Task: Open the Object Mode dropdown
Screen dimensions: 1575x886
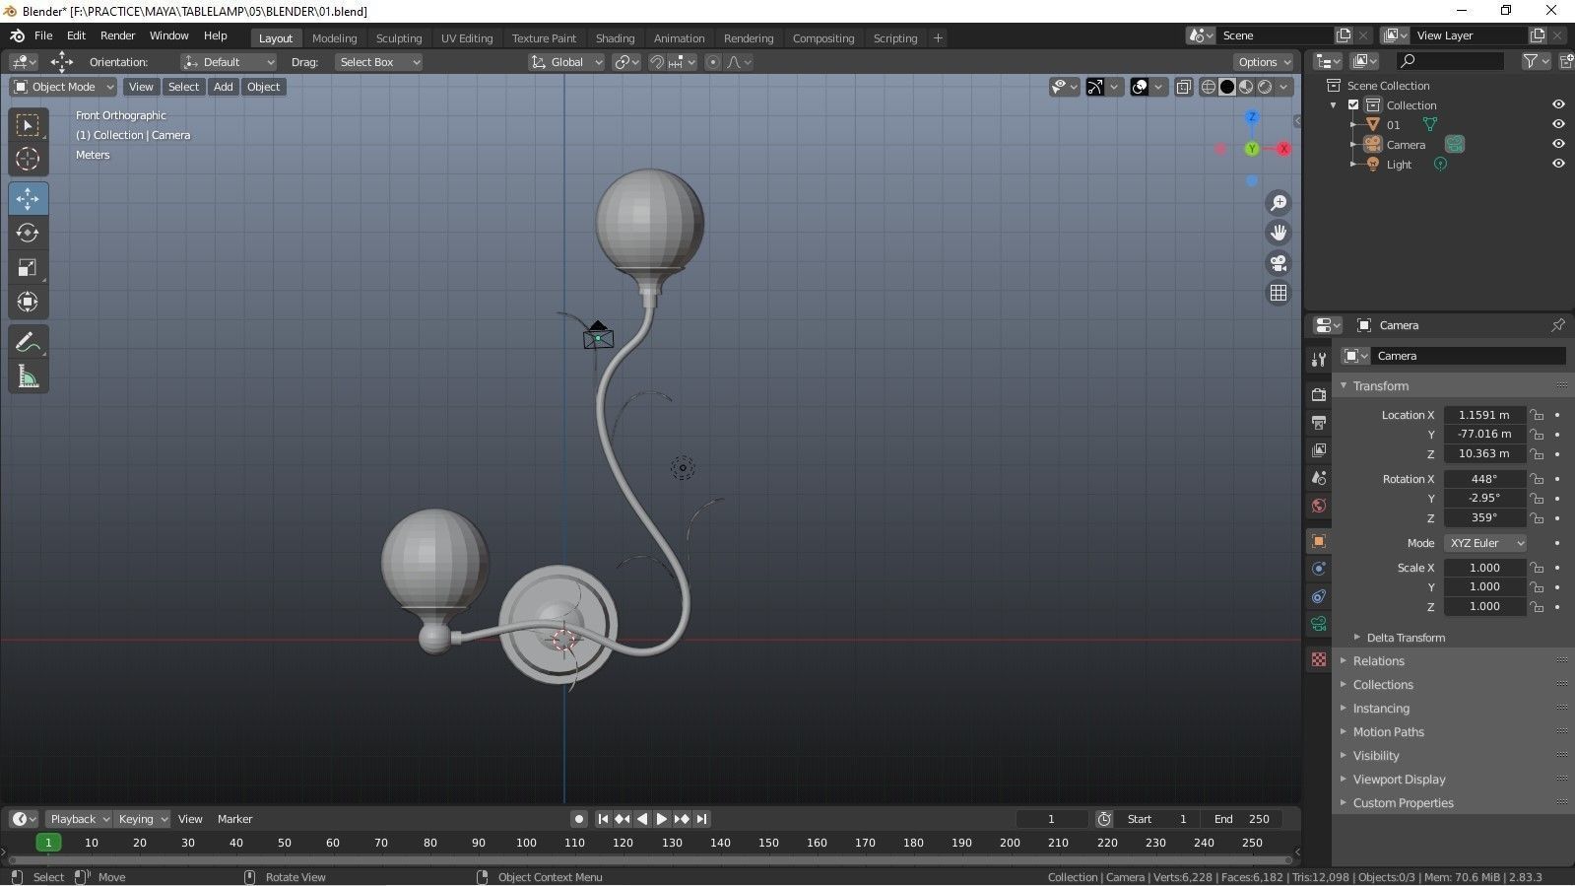Action: click(x=63, y=87)
